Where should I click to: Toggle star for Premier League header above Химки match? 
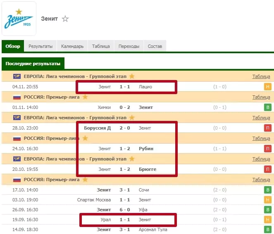point(85,97)
